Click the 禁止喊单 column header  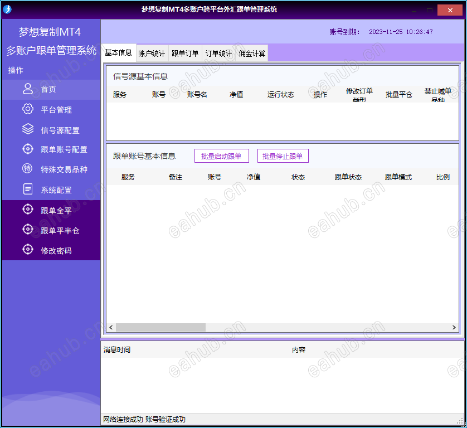click(x=438, y=95)
